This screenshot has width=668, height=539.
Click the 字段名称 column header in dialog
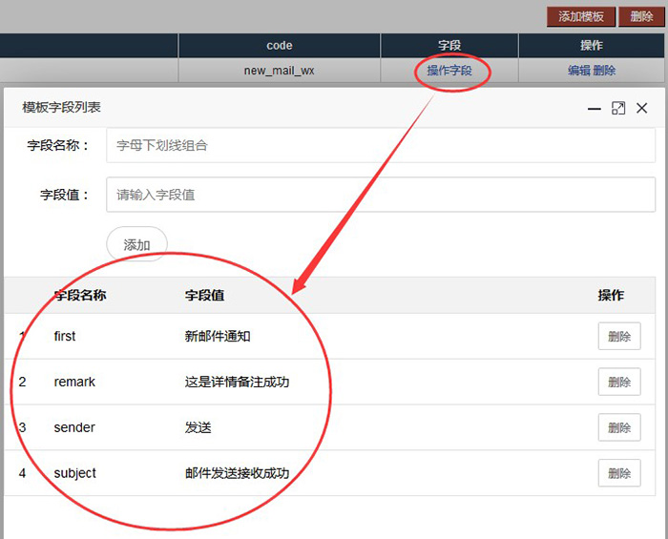(80, 295)
